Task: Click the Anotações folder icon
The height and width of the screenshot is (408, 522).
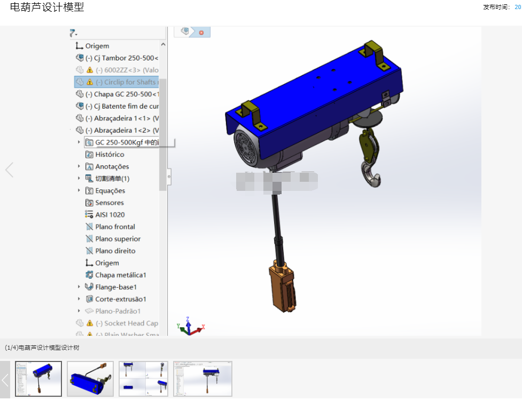Action: (89, 166)
